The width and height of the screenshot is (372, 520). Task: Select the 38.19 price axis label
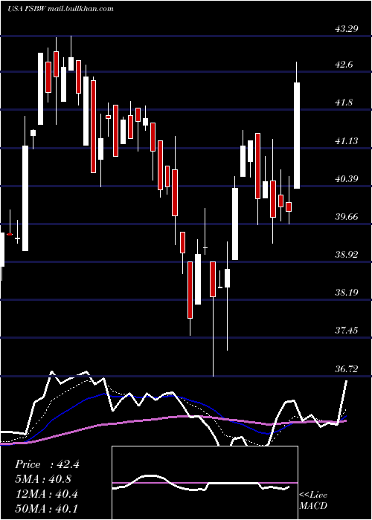347,293
